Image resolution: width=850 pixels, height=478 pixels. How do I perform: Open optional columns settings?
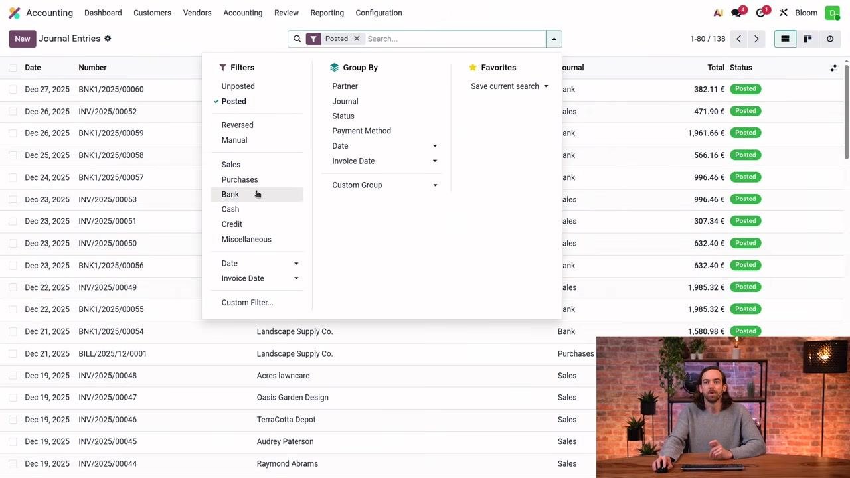[x=833, y=68]
